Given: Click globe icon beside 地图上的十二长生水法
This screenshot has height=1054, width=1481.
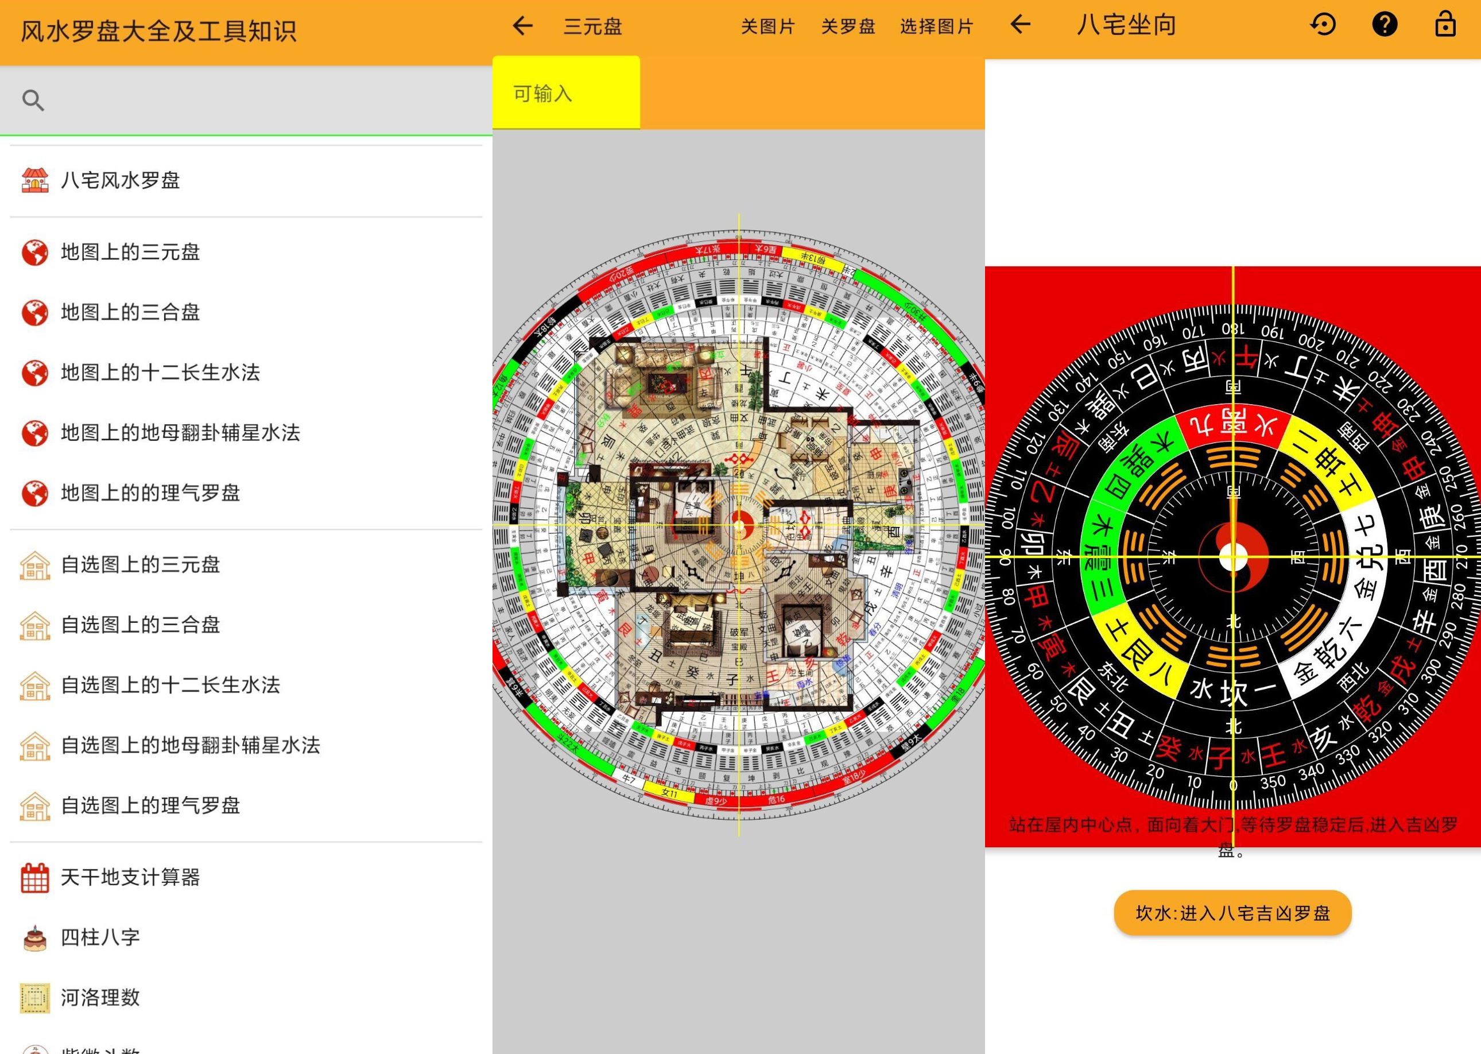Looking at the screenshot, I should [35, 373].
